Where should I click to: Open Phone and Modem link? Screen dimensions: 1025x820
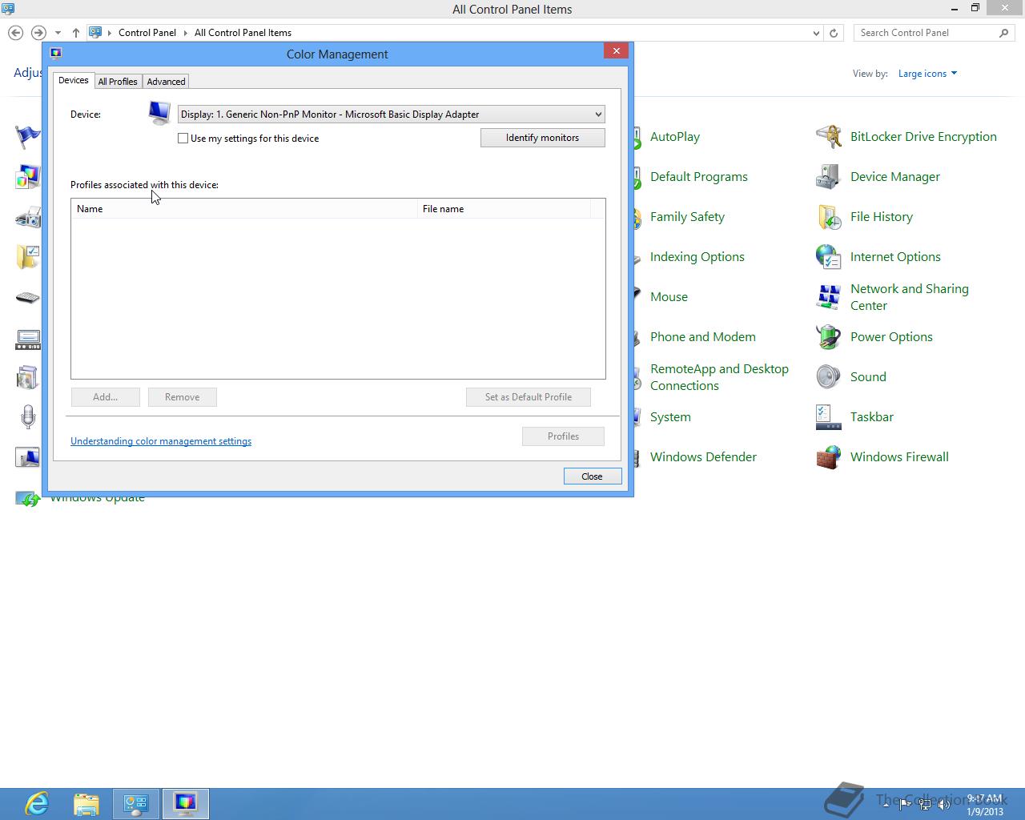[x=703, y=337]
